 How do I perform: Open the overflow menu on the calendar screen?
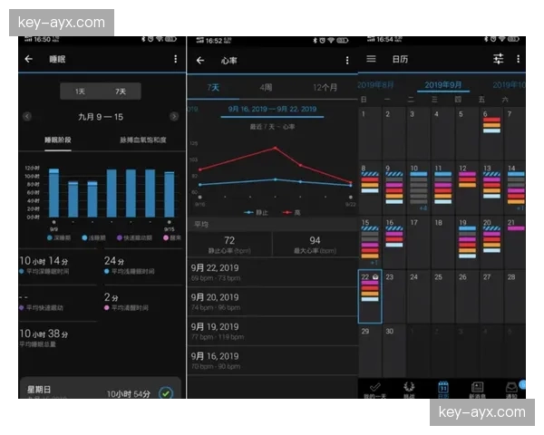click(x=518, y=59)
